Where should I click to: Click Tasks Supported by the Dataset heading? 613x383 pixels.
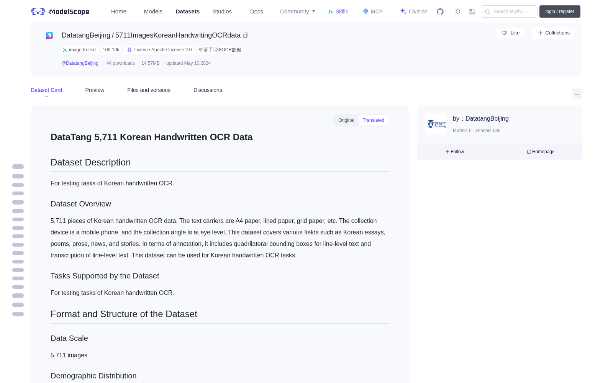105,276
